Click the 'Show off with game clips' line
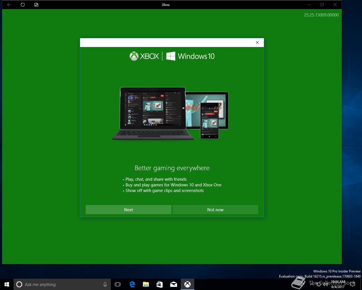This screenshot has width=362, height=290. 165,191
